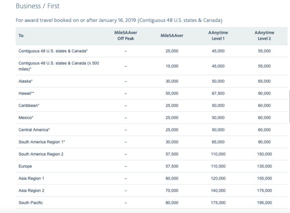
Task: Select the AAnytime Level 1 column header
Action: tap(218, 36)
